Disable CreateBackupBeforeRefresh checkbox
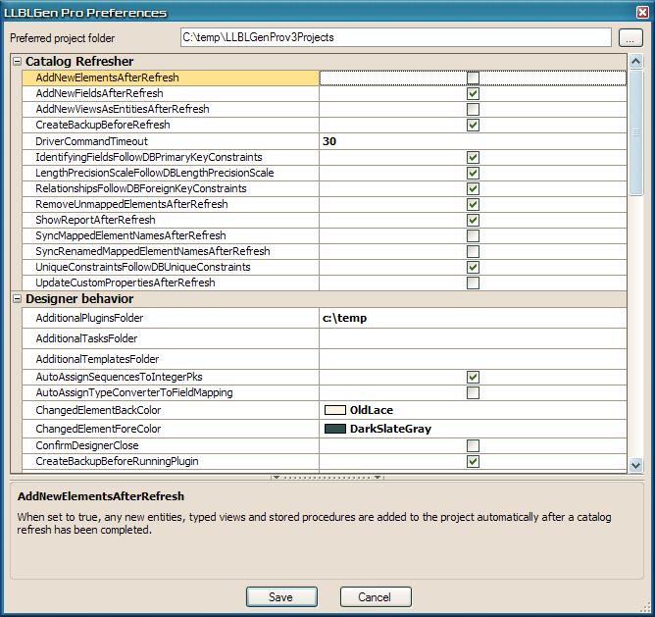The height and width of the screenshot is (617, 655). coord(473,125)
